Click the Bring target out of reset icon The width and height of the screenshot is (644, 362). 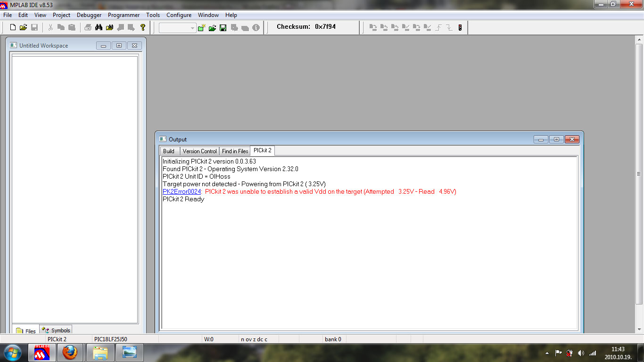438,27
